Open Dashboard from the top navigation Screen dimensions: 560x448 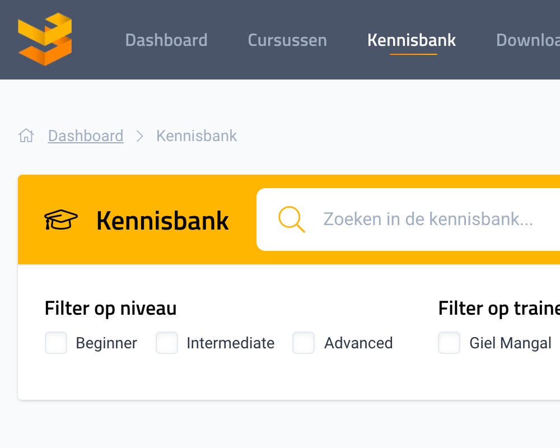click(x=166, y=40)
